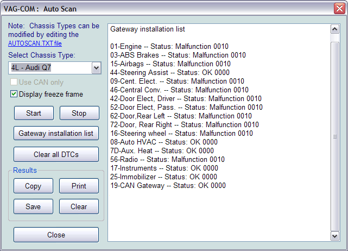
Task: Select the '09-Cent. Elect.' status line
Action: click(177, 81)
